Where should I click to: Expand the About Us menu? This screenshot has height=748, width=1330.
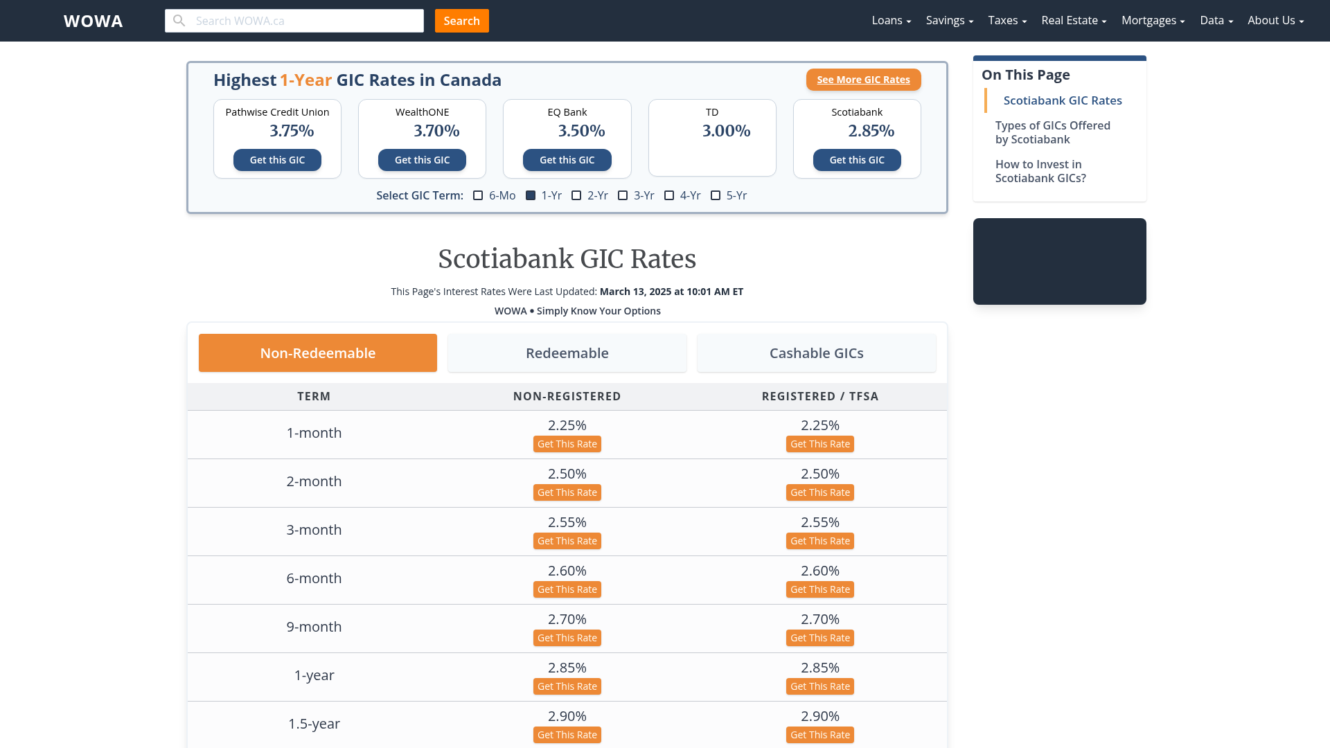pyautogui.click(x=1276, y=21)
